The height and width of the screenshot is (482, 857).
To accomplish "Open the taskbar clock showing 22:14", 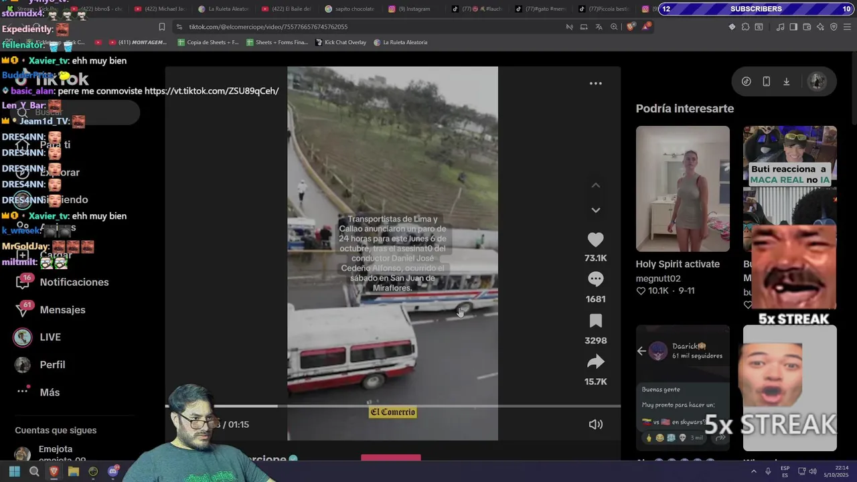I will (836, 471).
